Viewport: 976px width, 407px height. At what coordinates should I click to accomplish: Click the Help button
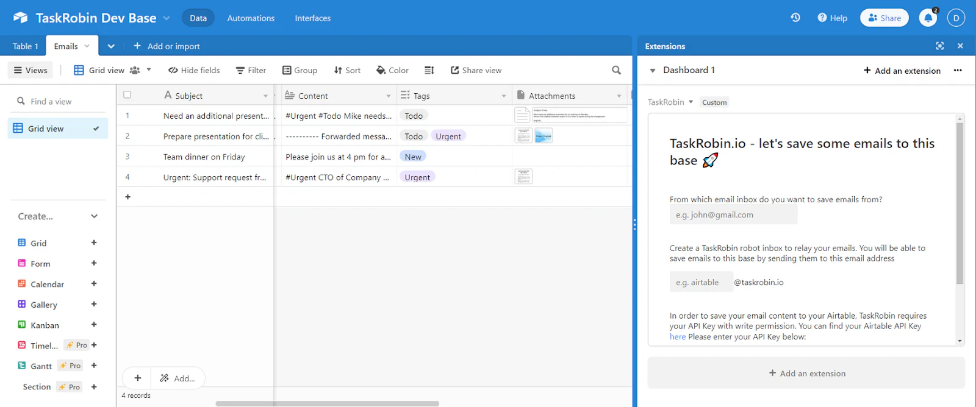[x=832, y=18]
